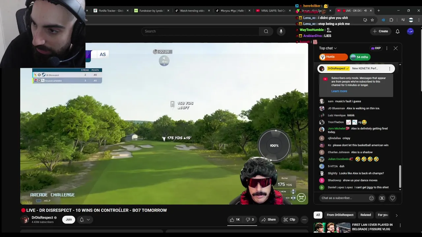
Task: Close the Fundraiser by Lynda tab
Action: pos(168,11)
